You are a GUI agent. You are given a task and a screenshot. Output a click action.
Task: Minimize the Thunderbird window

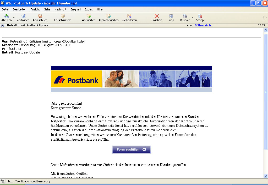[x=253, y=3]
